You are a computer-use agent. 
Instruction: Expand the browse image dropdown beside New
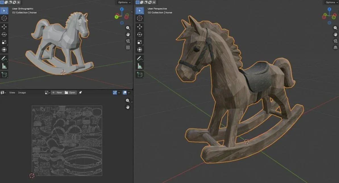coord(47,93)
